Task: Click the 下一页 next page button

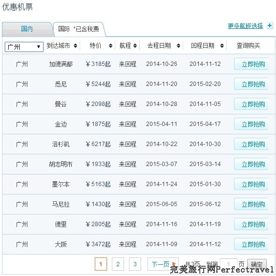Action: click(x=163, y=264)
